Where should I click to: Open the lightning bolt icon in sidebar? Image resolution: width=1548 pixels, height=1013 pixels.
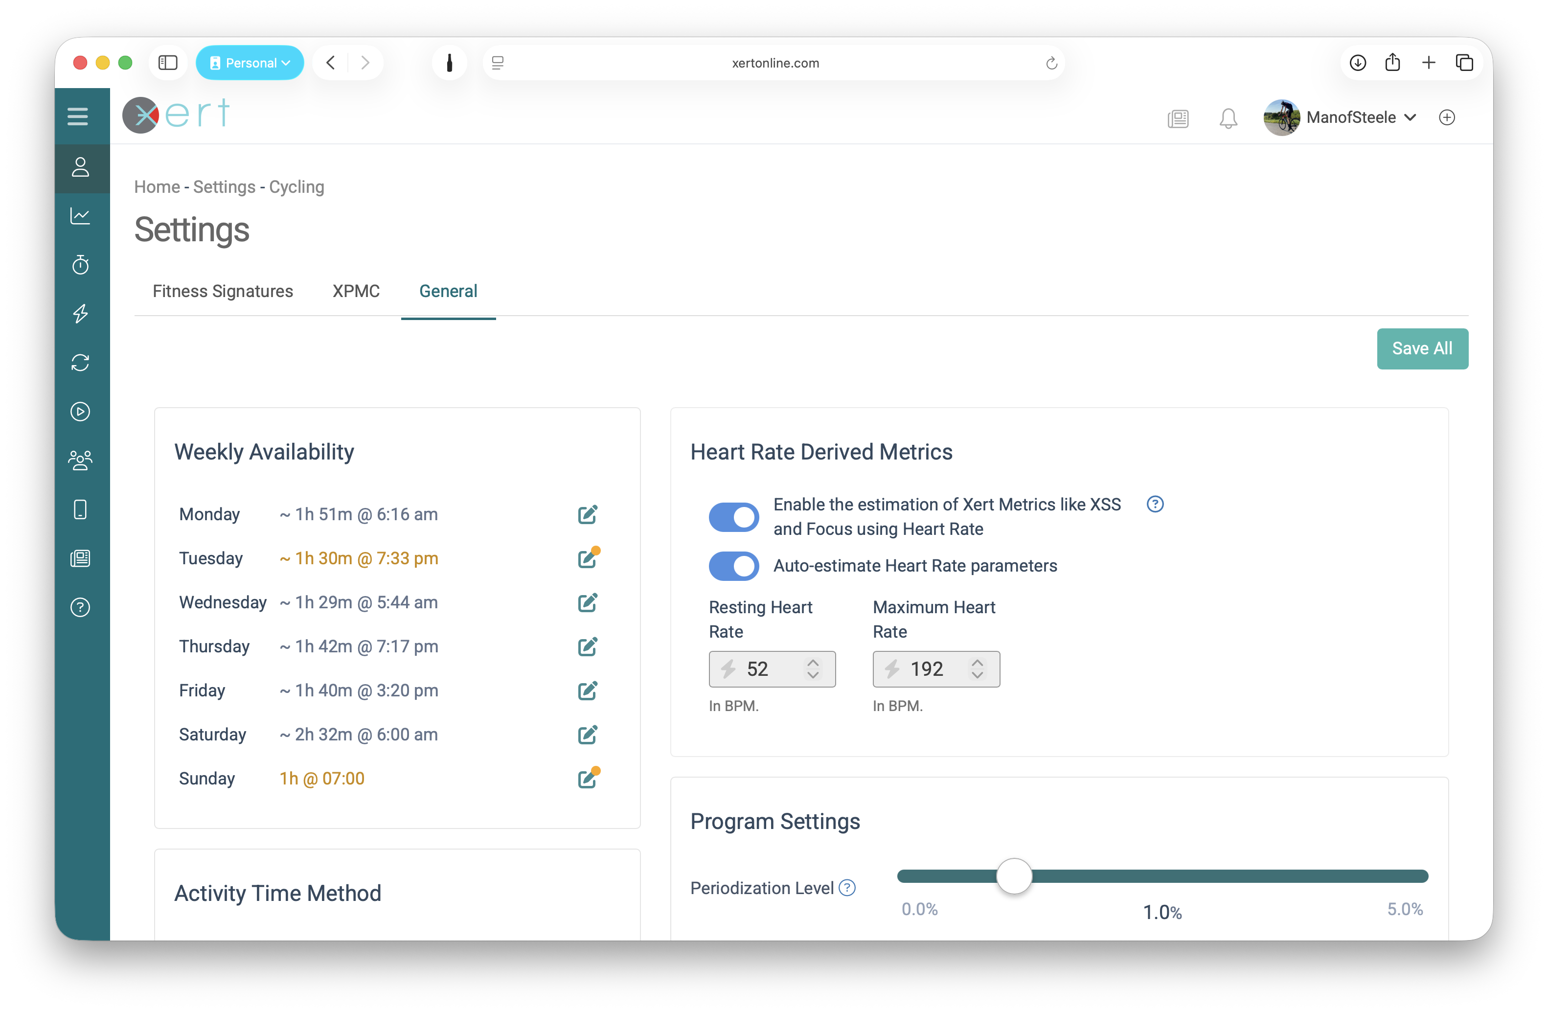pos(81,314)
